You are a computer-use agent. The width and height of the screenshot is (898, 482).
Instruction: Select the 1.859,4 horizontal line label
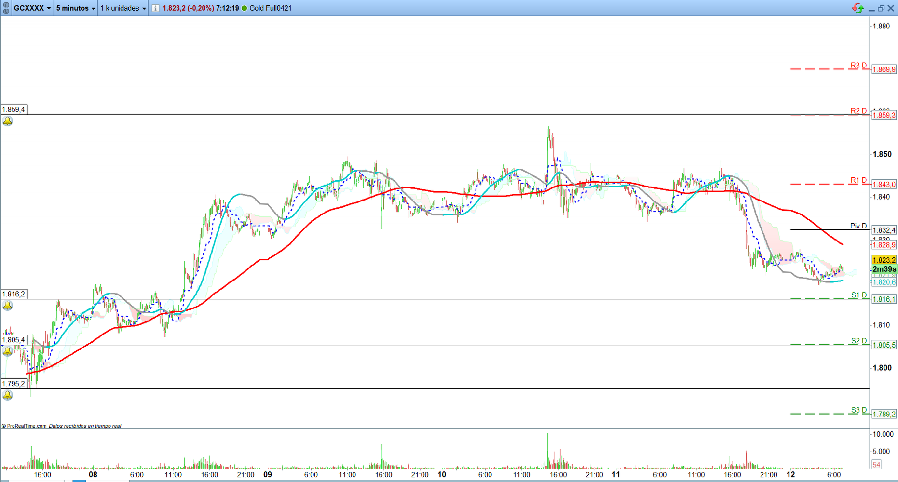click(14, 109)
